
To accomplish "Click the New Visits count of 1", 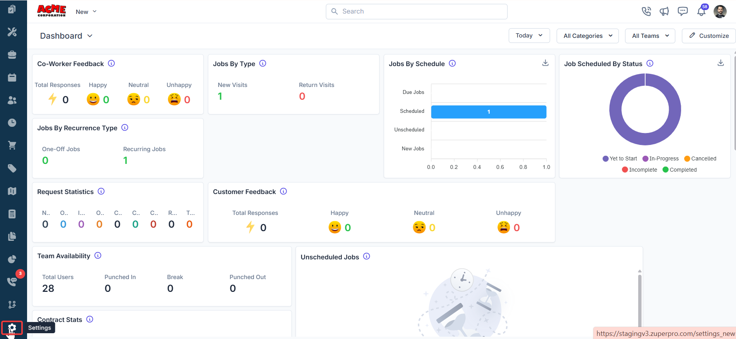I will coord(220,96).
